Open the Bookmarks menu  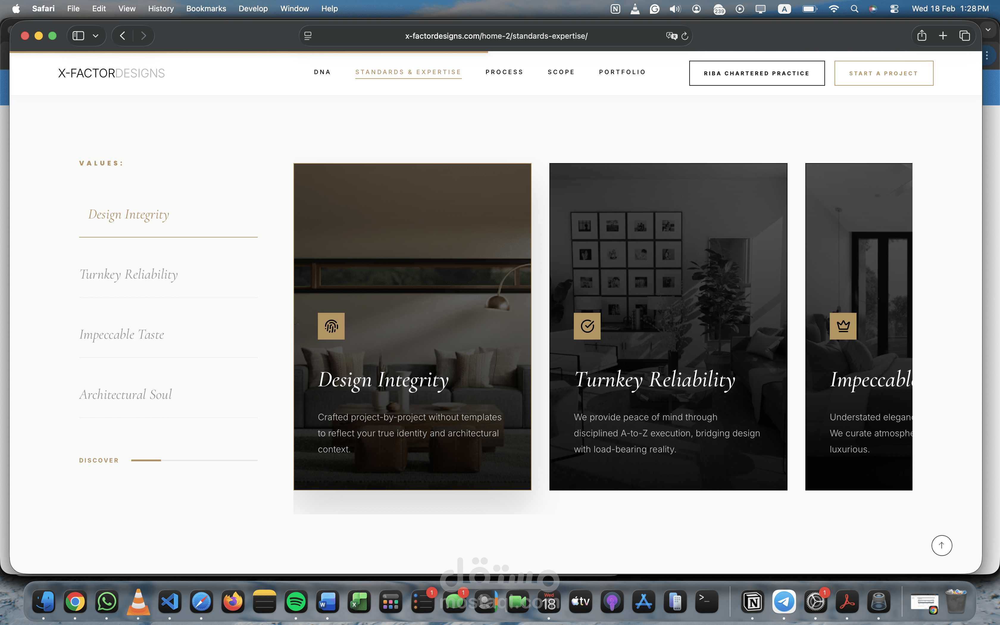point(206,9)
